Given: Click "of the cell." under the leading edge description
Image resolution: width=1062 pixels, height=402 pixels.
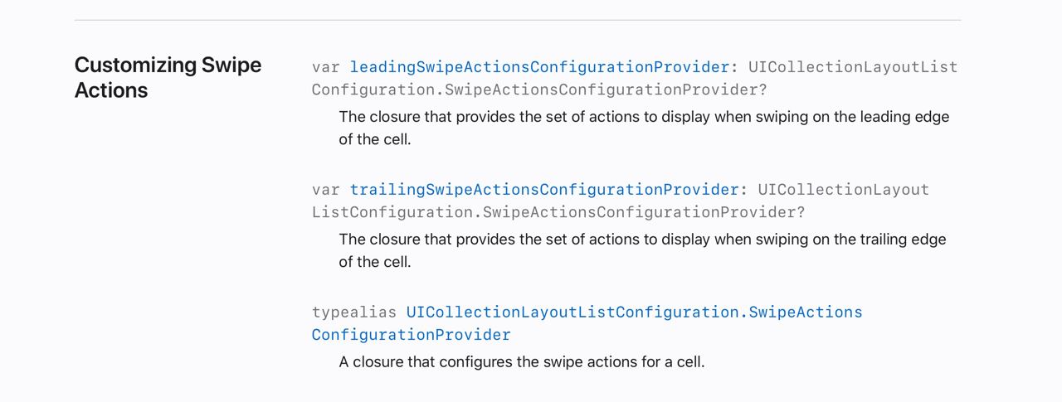Looking at the screenshot, I should [375, 139].
